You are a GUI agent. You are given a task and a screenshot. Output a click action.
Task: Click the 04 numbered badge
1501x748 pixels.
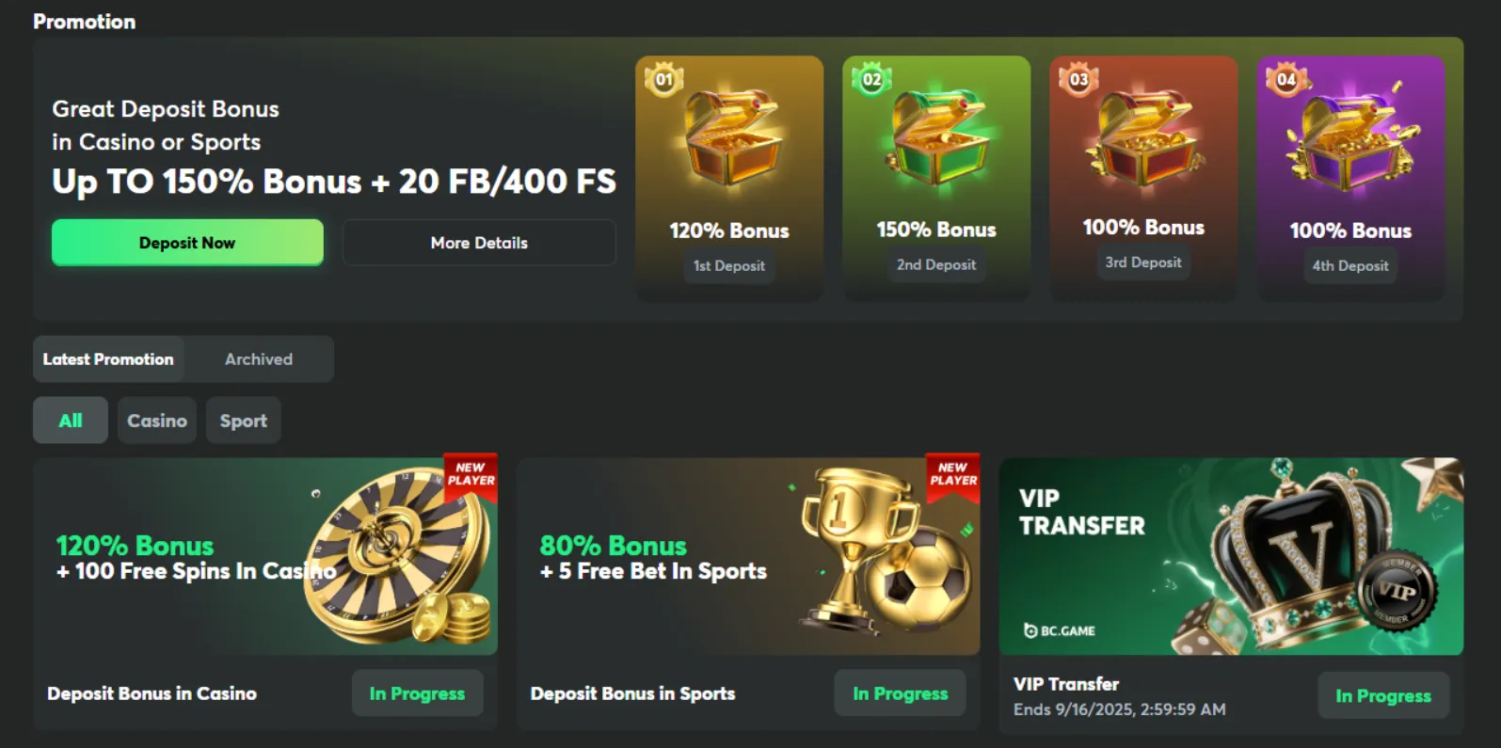[x=1285, y=79]
